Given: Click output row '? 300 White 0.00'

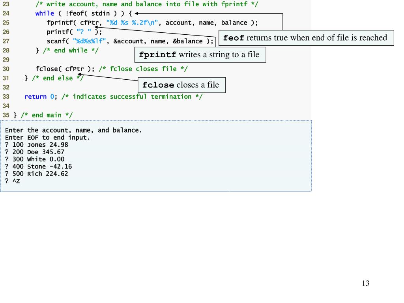Looking at the screenshot, I should tap(35, 159).
